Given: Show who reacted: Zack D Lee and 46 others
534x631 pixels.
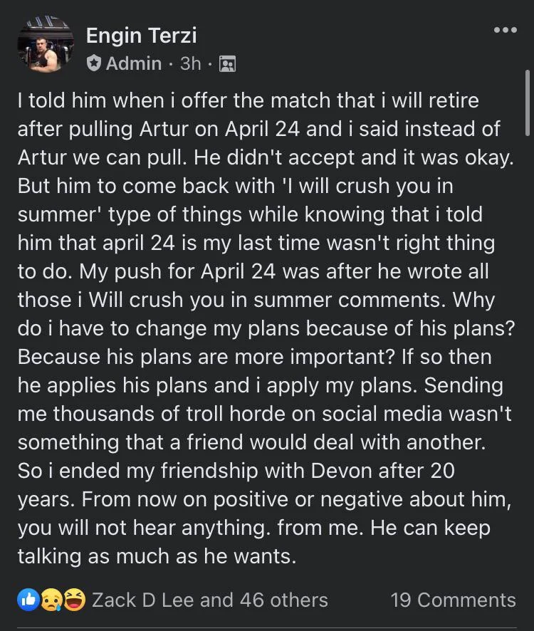Looking at the screenshot, I should pyautogui.click(x=210, y=600).
